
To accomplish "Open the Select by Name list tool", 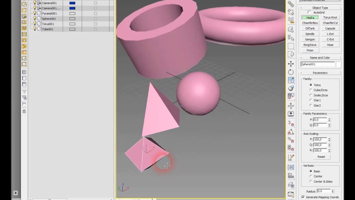I will [291, 37].
